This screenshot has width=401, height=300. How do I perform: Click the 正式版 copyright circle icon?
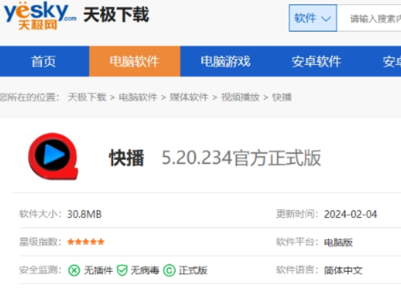[x=169, y=271]
